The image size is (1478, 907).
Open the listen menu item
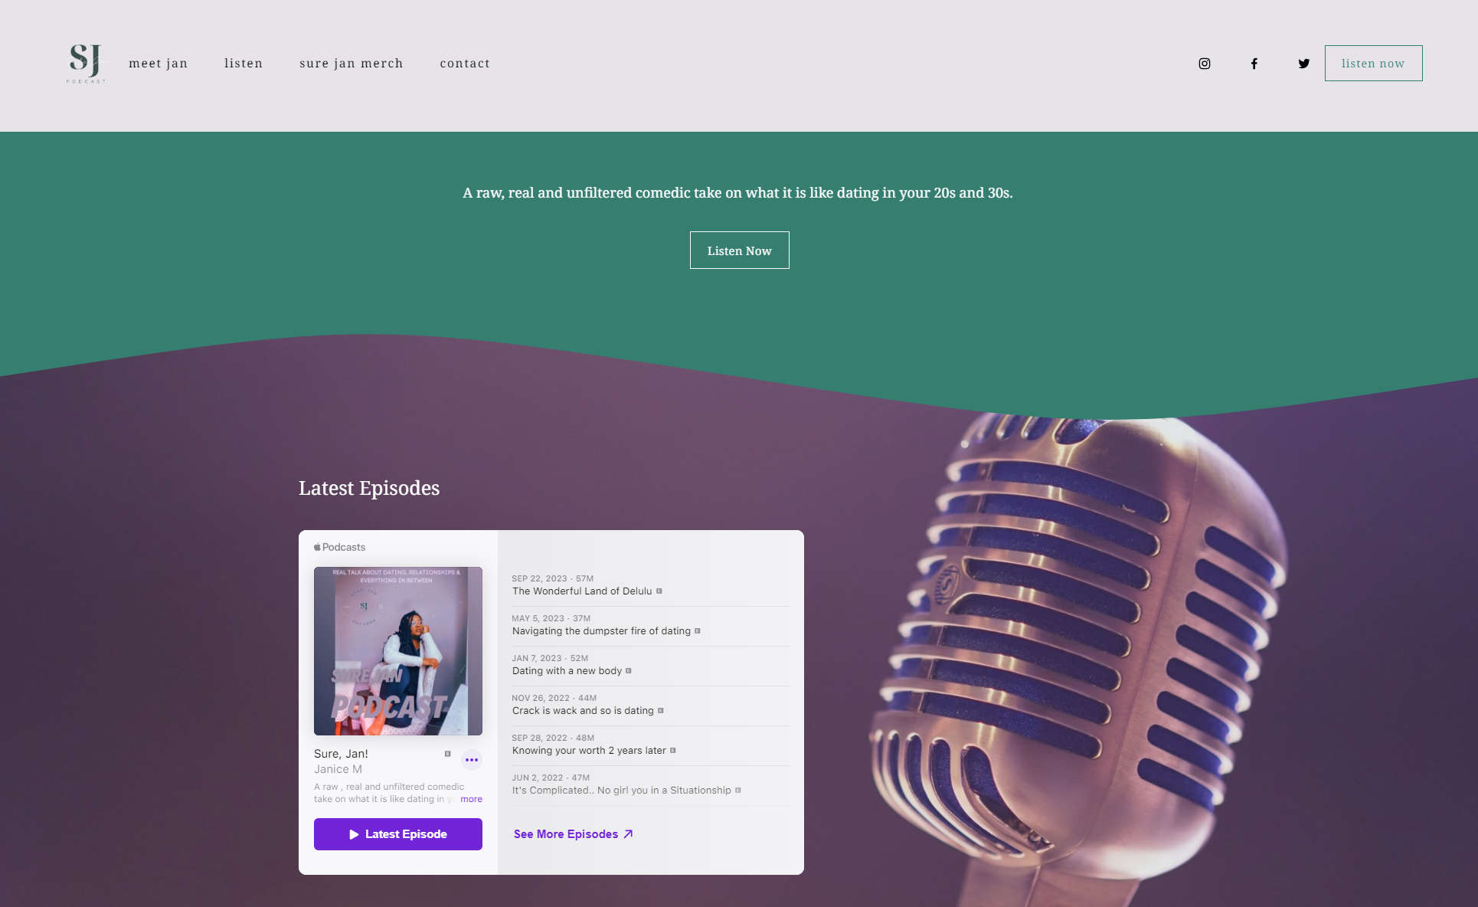pyautogui.click(x=244, y=64)
